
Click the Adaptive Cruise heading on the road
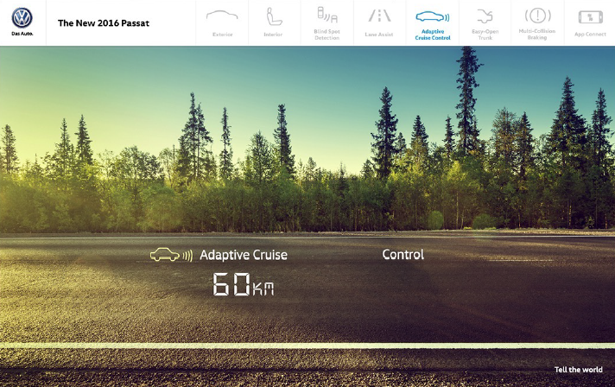click(243, 255)
